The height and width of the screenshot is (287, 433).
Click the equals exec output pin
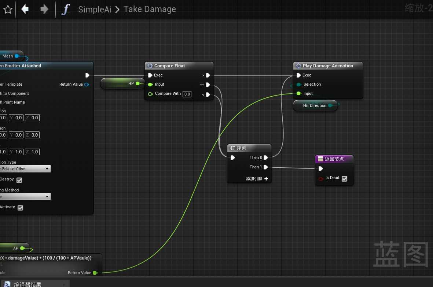pos(208,84)
